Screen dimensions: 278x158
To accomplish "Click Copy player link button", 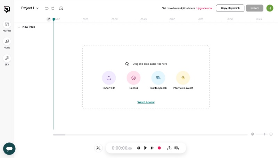I will (230, 8).
